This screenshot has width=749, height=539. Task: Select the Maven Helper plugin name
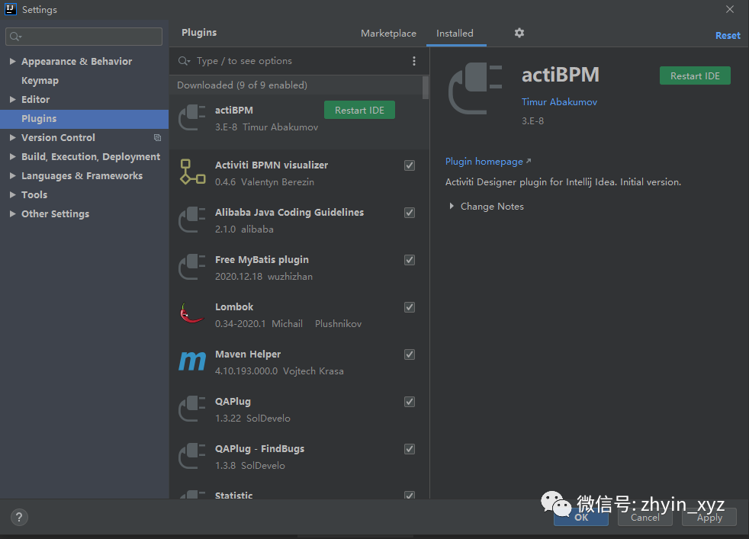(247, 355)
